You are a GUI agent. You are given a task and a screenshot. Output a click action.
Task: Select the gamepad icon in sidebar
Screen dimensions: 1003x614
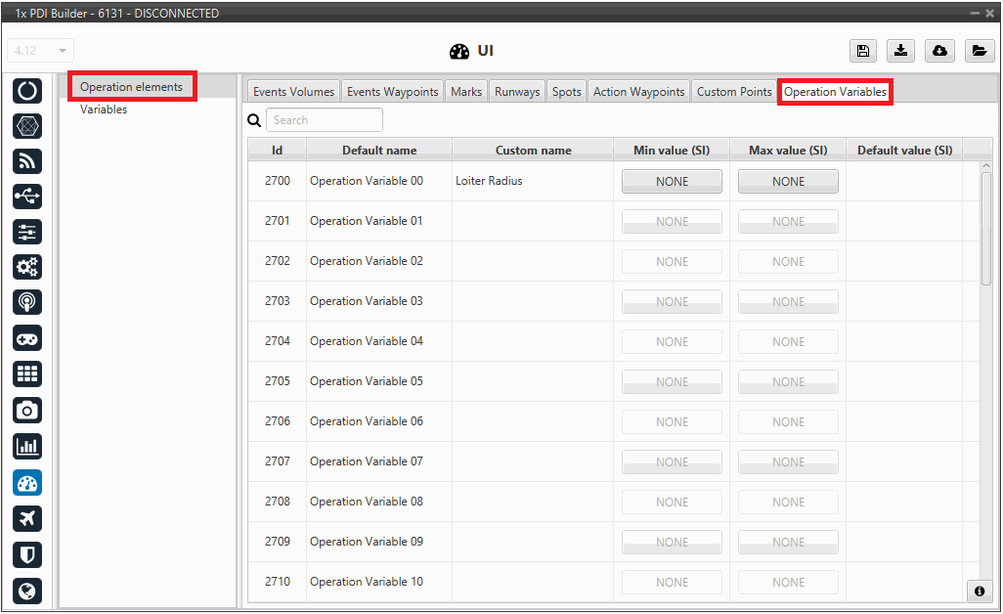point(27,338)
